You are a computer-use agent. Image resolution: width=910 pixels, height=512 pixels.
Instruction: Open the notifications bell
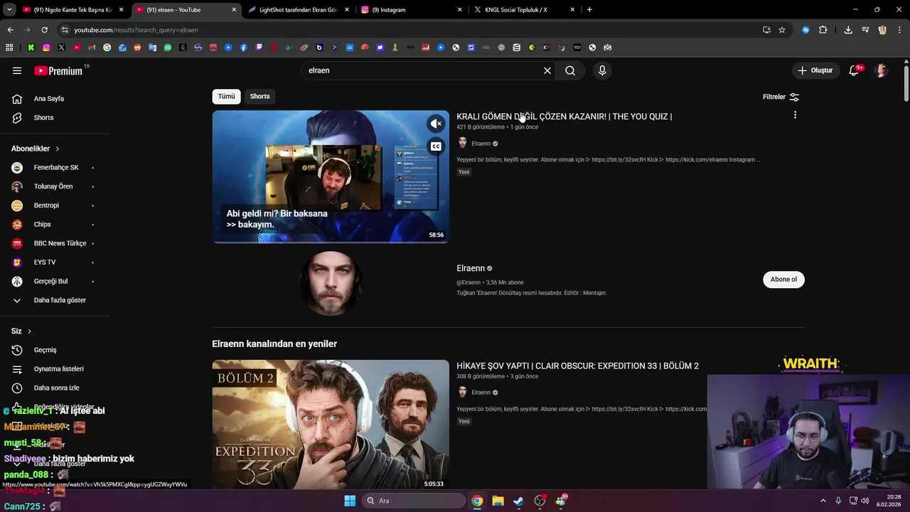click(855, 70)
